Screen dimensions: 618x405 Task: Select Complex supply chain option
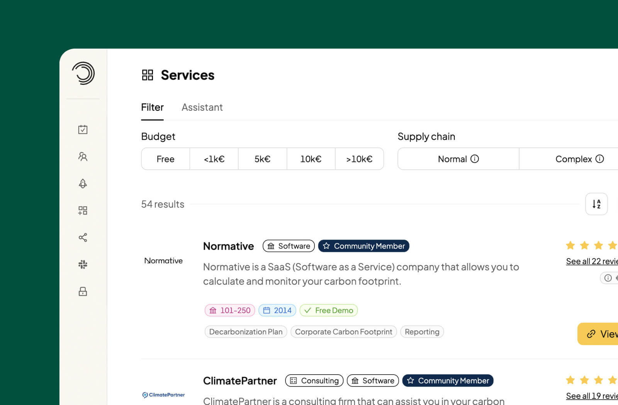[x=569, y=159]
